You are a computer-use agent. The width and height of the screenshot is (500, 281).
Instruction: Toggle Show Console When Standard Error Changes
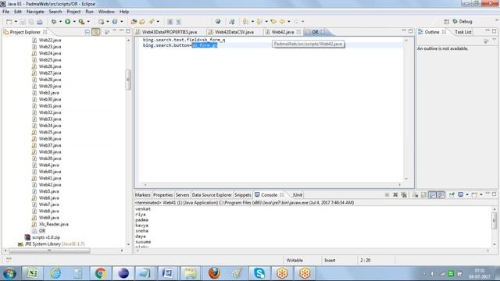(441, 194)
